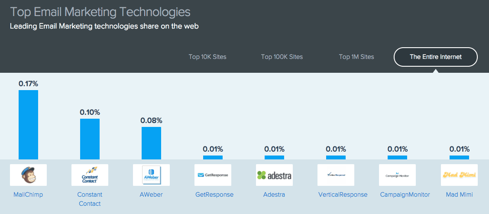Open the GetResponse text link
The width and height of the screenshot is (489, 214).
click(214, 195)
